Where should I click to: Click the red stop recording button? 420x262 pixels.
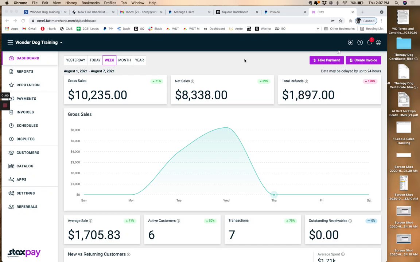5,105
